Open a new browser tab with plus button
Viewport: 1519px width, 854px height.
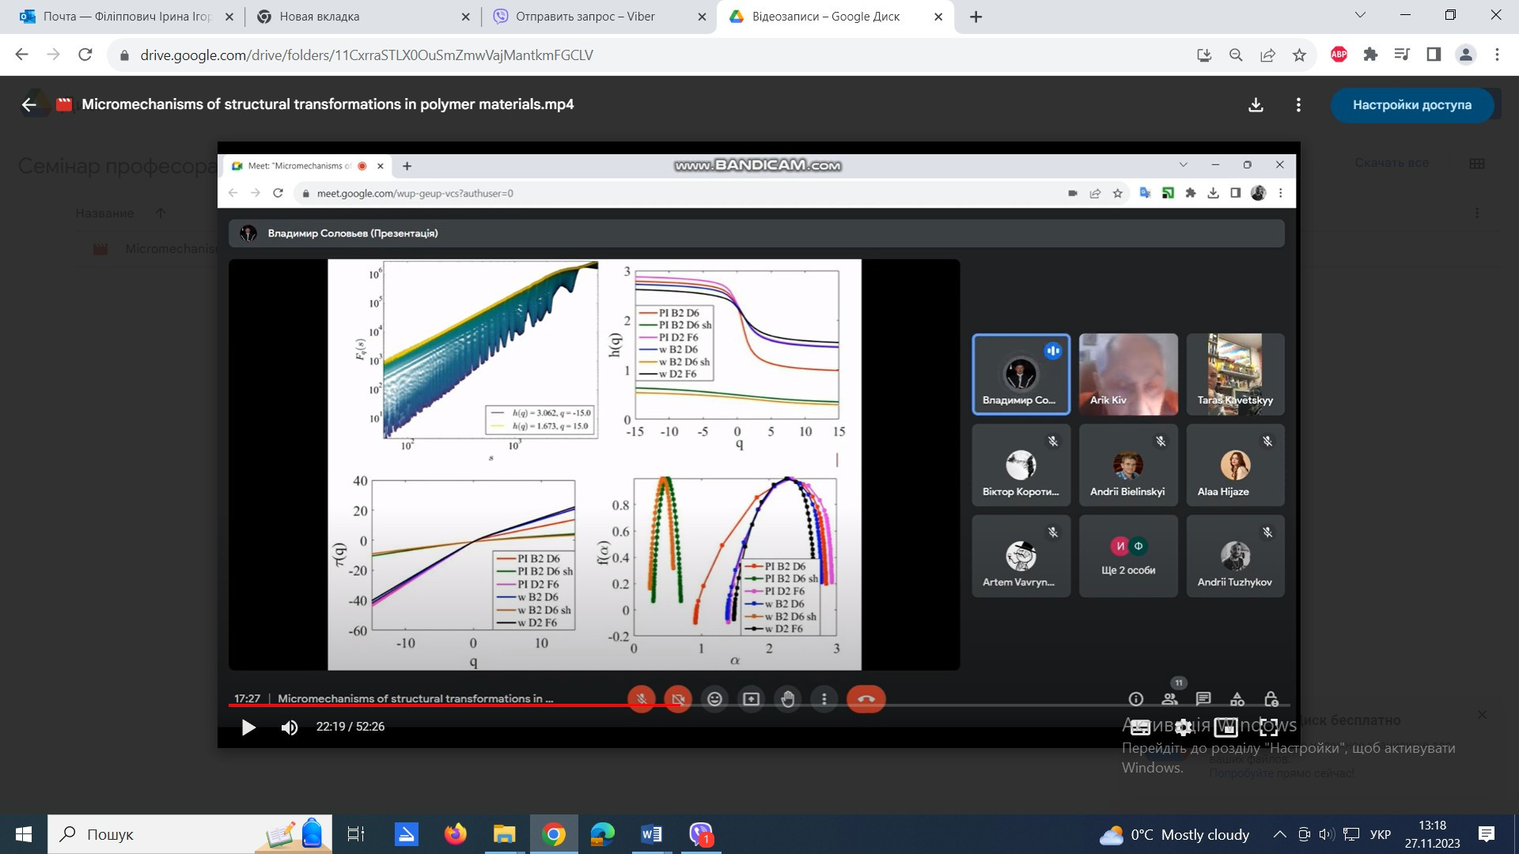(976, 17)
